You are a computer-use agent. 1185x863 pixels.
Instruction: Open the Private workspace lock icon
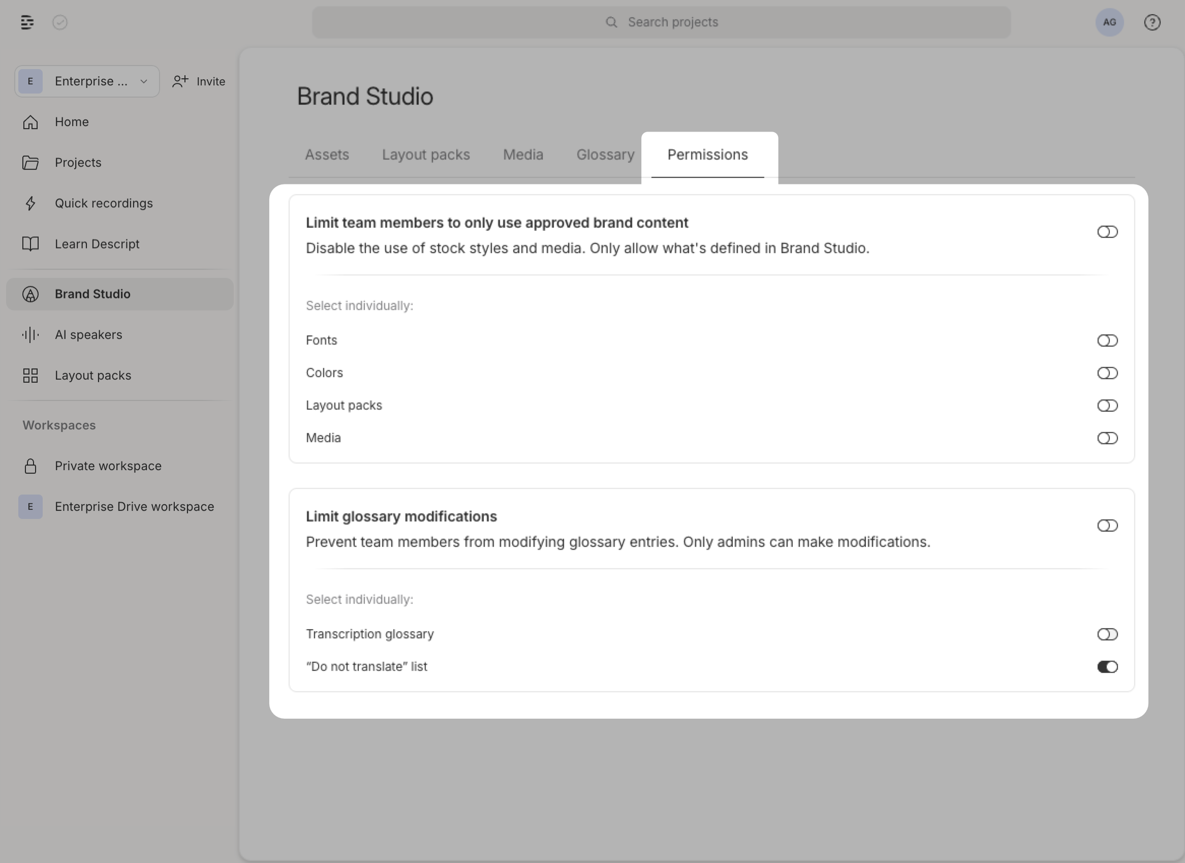30,466
